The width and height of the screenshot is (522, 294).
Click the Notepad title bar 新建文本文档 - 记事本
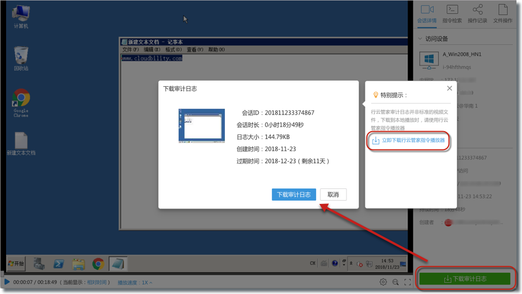263,42
